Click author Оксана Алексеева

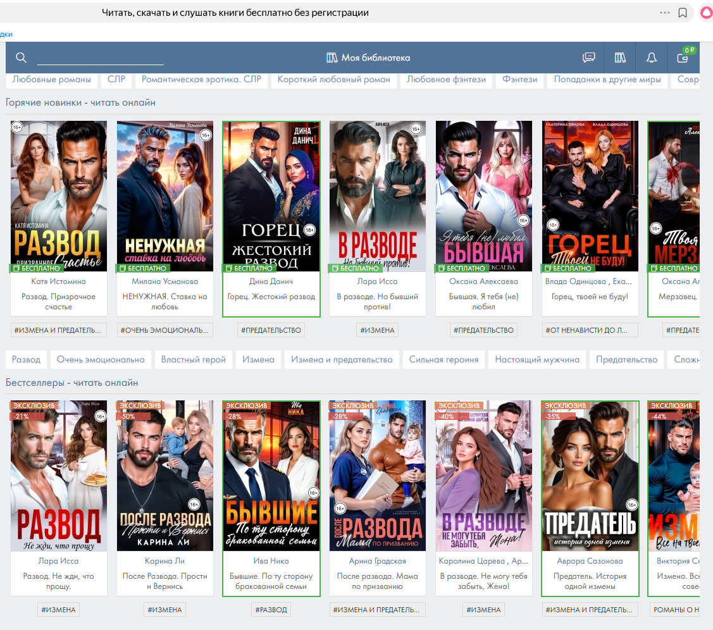tap(483, 281)
